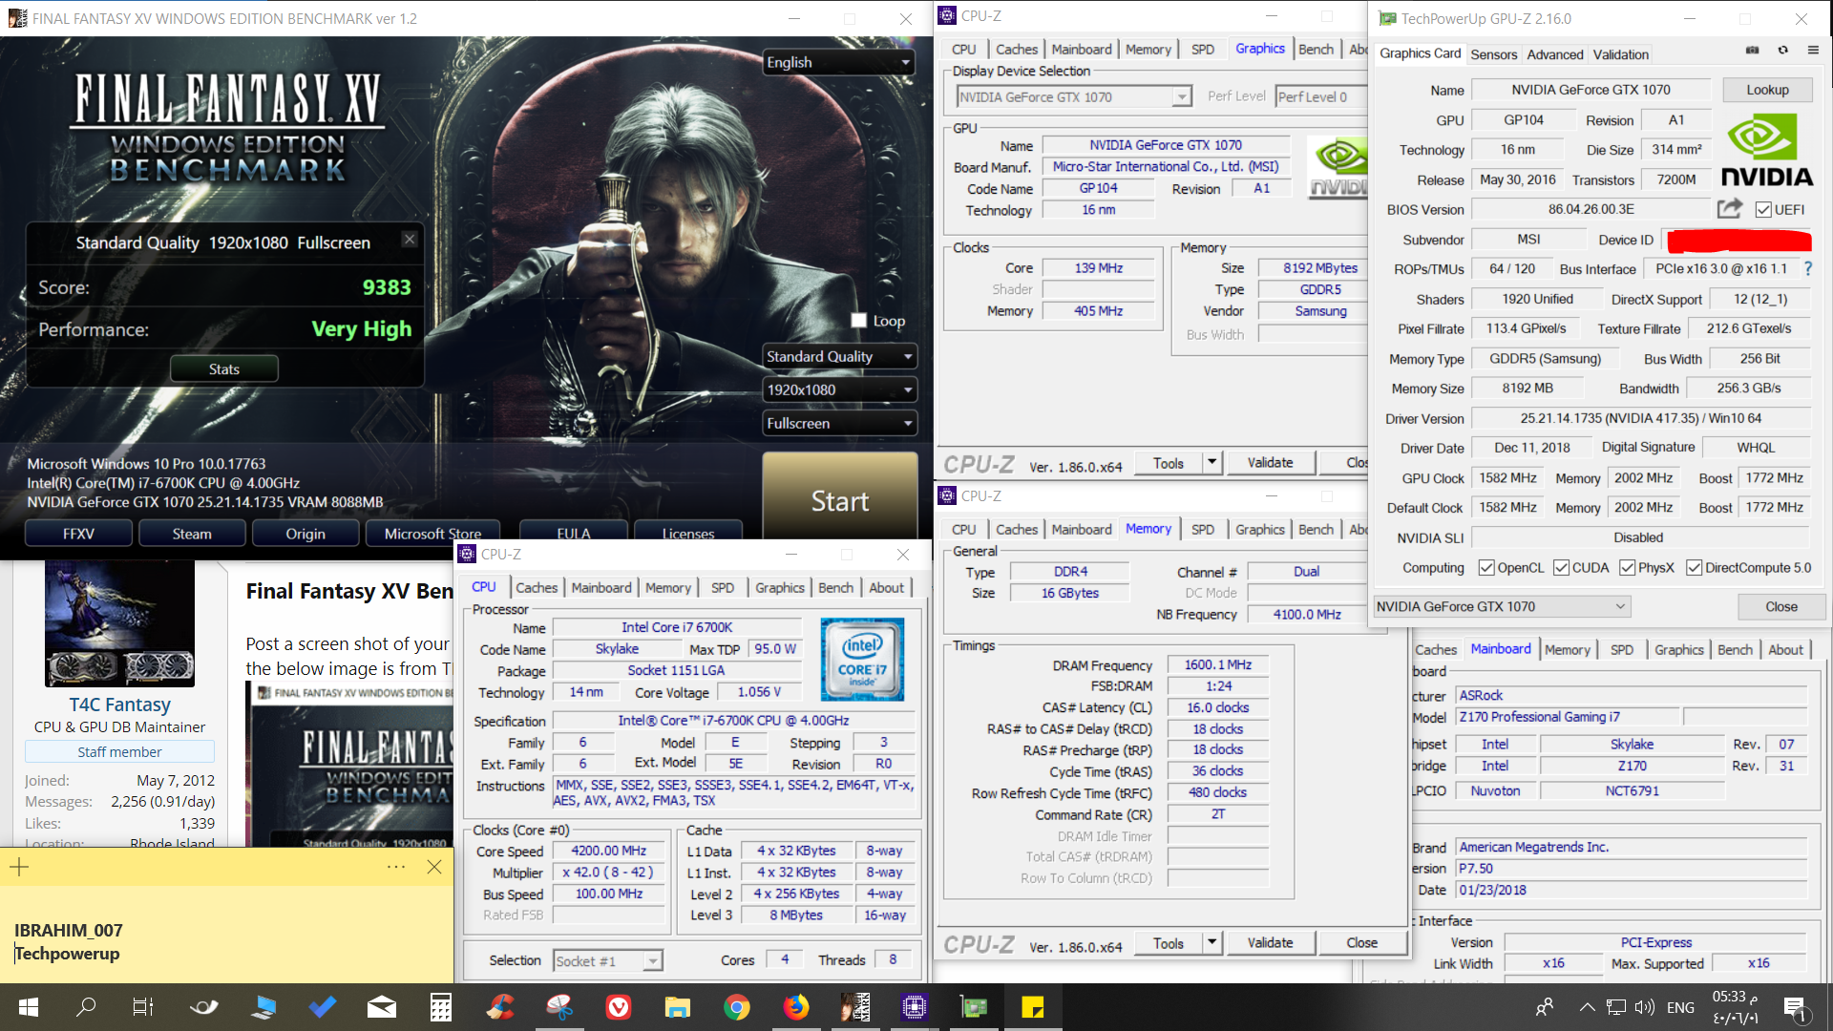
Task: Expand the Tools arrow in graphics CPU-Z window
Action: (1212, 462)
